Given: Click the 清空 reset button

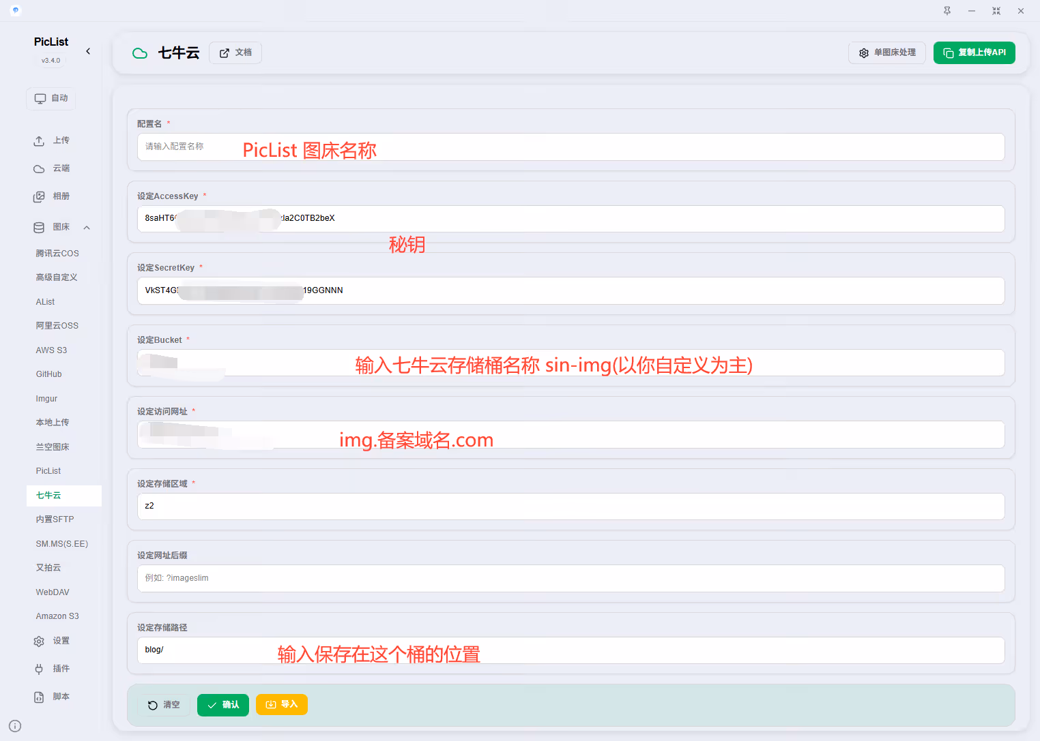Looking at the screenshot, I should (164, 705).
